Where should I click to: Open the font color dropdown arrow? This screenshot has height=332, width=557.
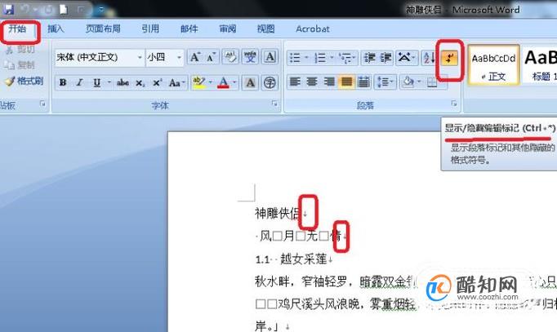234,82
